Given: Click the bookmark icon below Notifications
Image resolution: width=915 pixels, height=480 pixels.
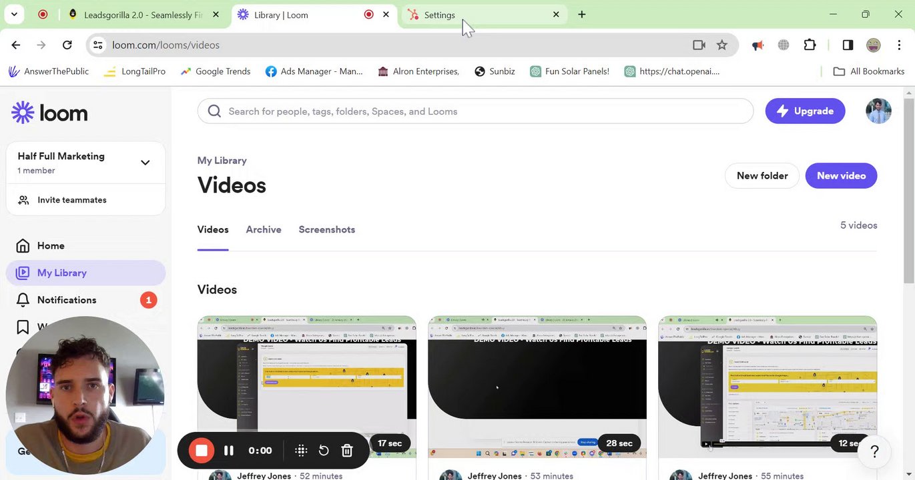Looking at the screenshot, I should coord(23,327).
